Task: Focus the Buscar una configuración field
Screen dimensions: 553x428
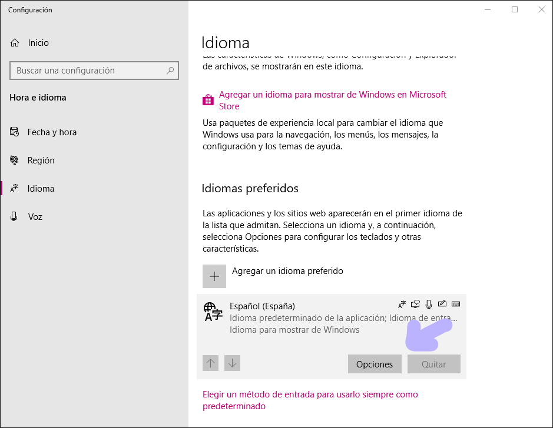Action: (x=94, y=71)
